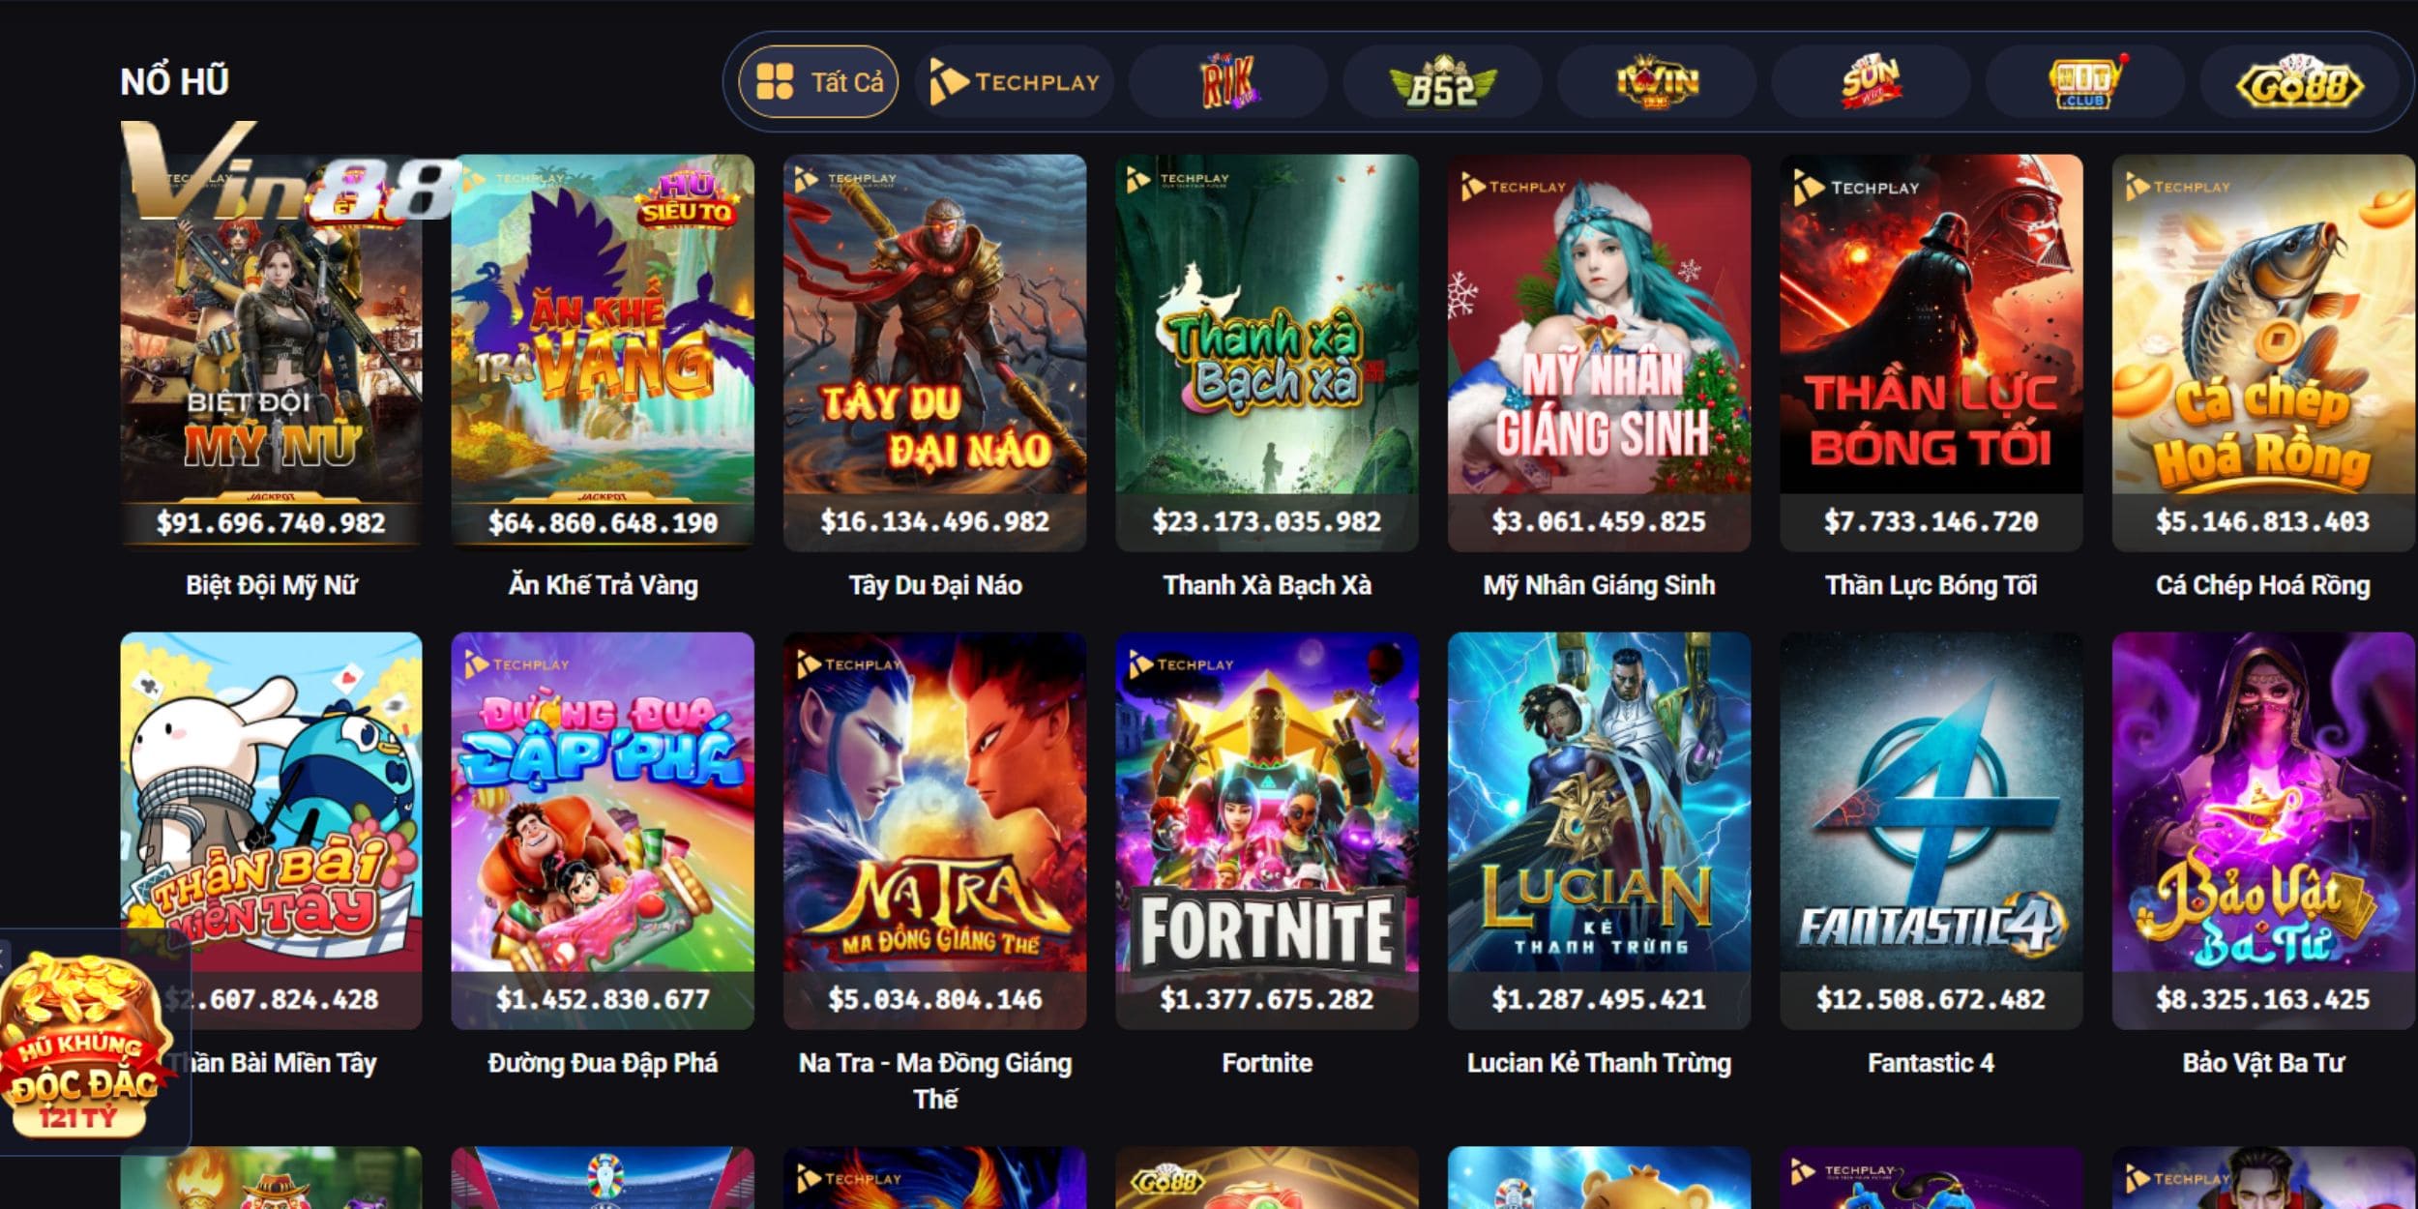The width and height of the screenshot is (2418, 1209).
Task: Click Lucian Kẻ Thanh Trừng jackpot amount
Action: click(x=1599, y=999)
